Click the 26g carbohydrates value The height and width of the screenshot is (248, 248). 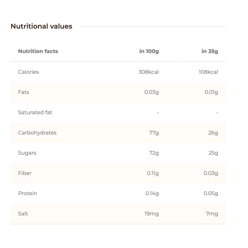[x=213, y=133]
